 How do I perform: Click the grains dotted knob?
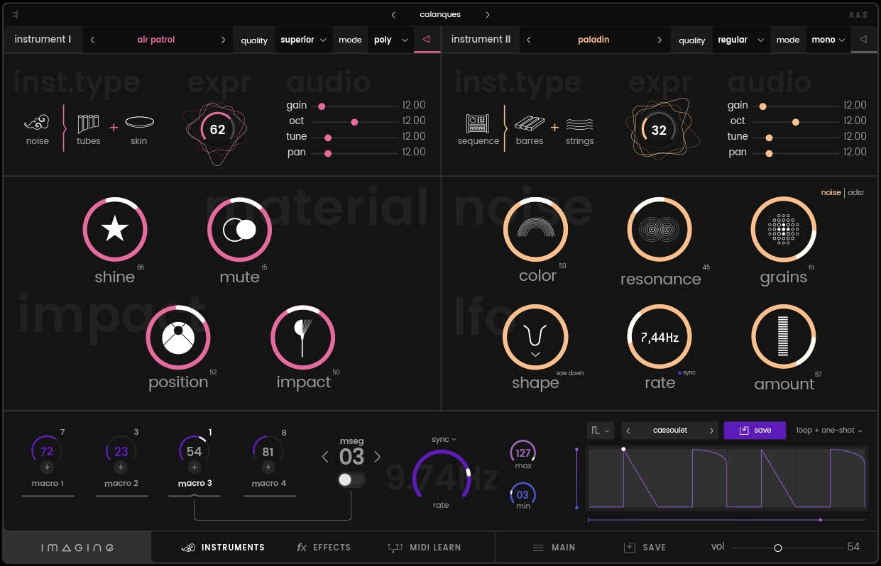(x=784, y=229)
